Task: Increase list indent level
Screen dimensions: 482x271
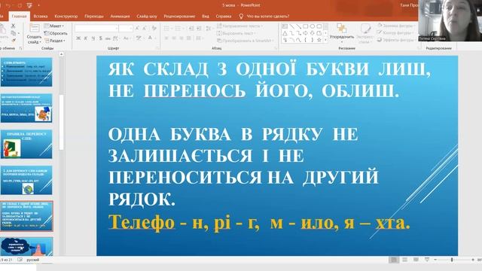Action: tap(199, 29)
